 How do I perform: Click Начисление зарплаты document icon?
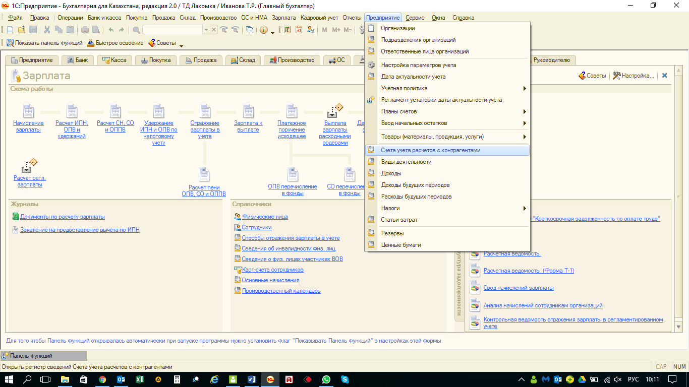pyautogui.click(x=28, y=111)
